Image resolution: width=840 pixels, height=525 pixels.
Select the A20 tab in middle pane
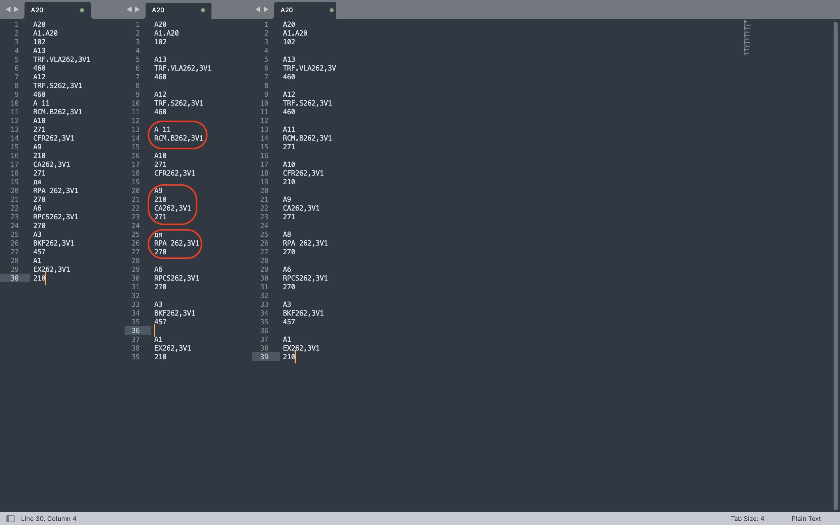[x=158, y=10]
